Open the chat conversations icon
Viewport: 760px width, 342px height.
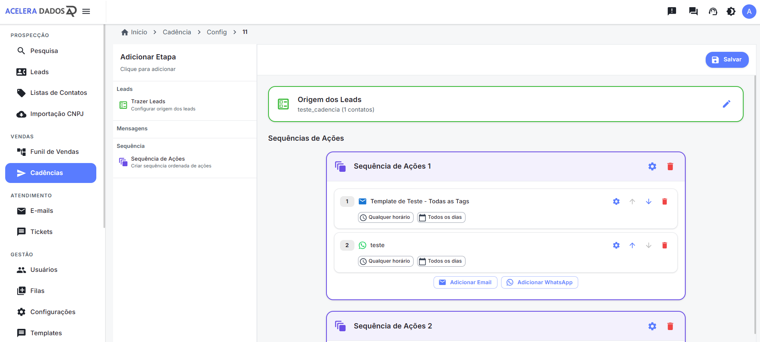[x=693, y=12]
